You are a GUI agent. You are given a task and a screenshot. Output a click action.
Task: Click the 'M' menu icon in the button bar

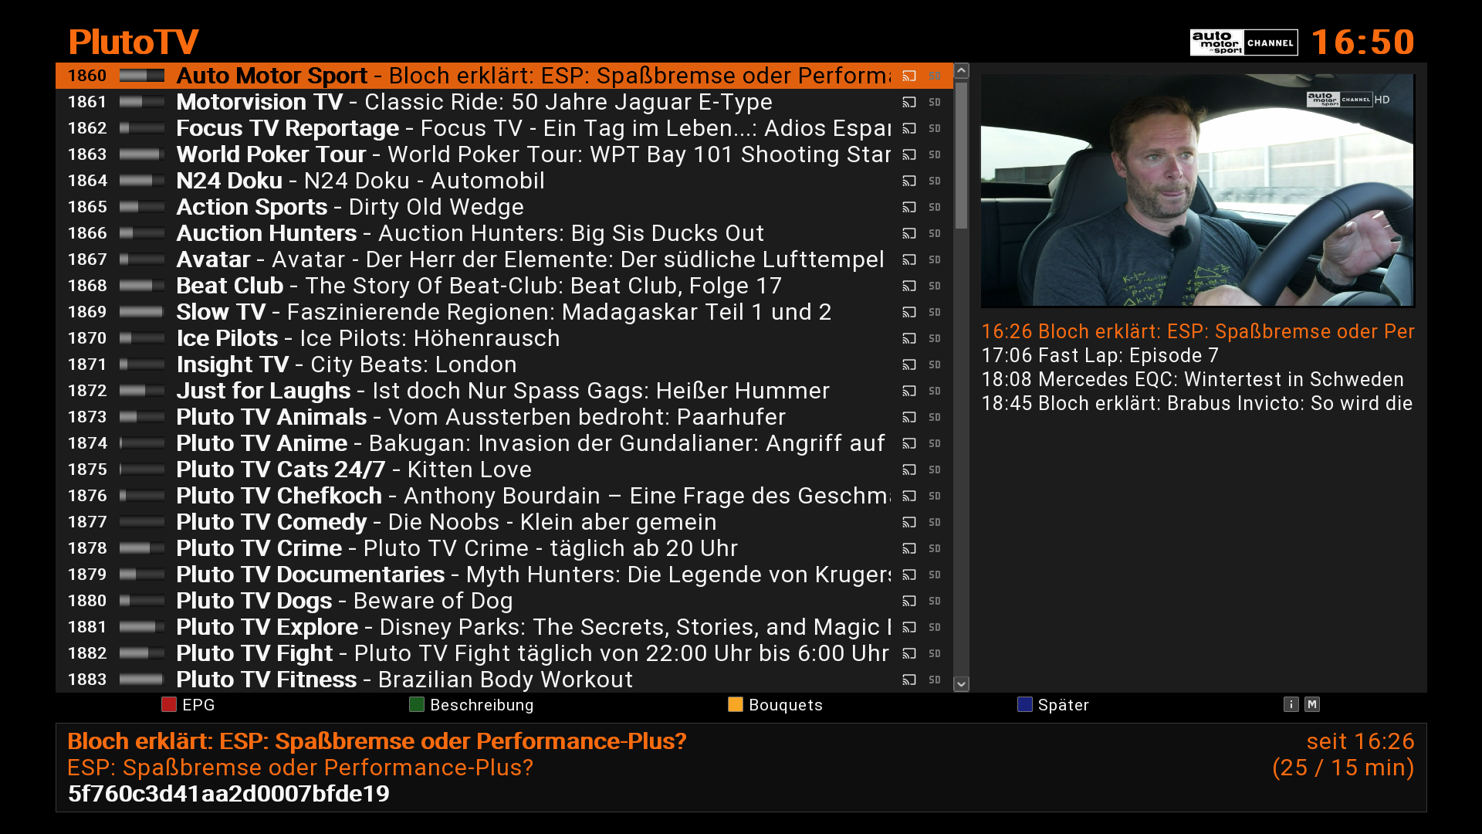point(1312,704)
